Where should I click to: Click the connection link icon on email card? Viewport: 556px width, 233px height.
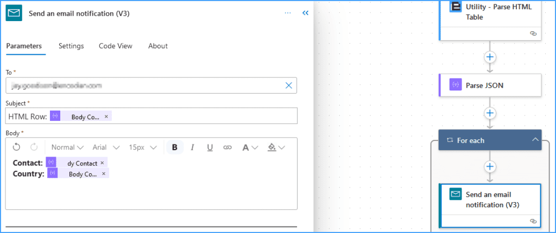[533, 221]
